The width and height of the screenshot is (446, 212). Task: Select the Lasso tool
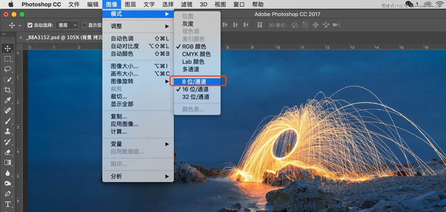tap(7, 69)
